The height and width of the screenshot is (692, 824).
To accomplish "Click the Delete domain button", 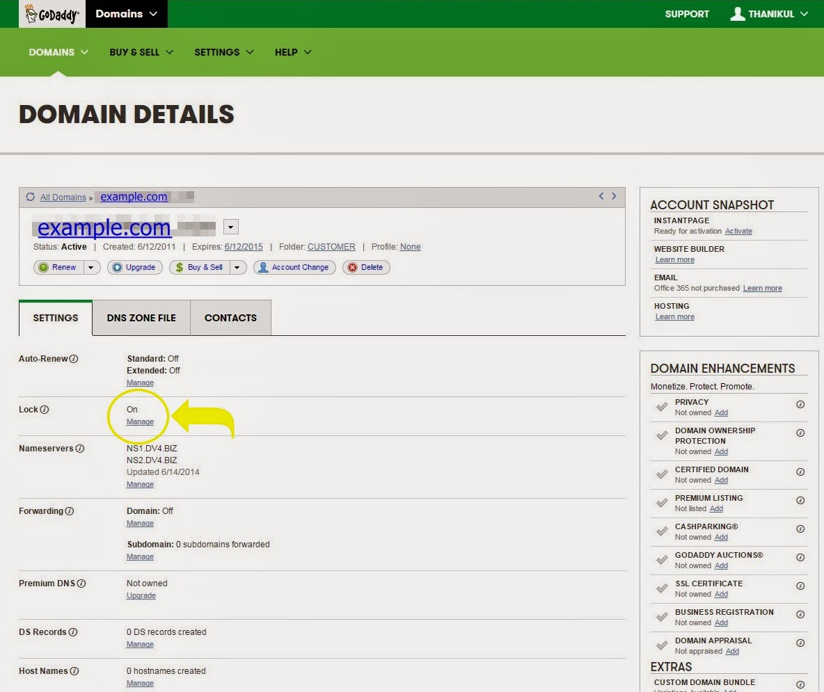I will click(366, 267).
